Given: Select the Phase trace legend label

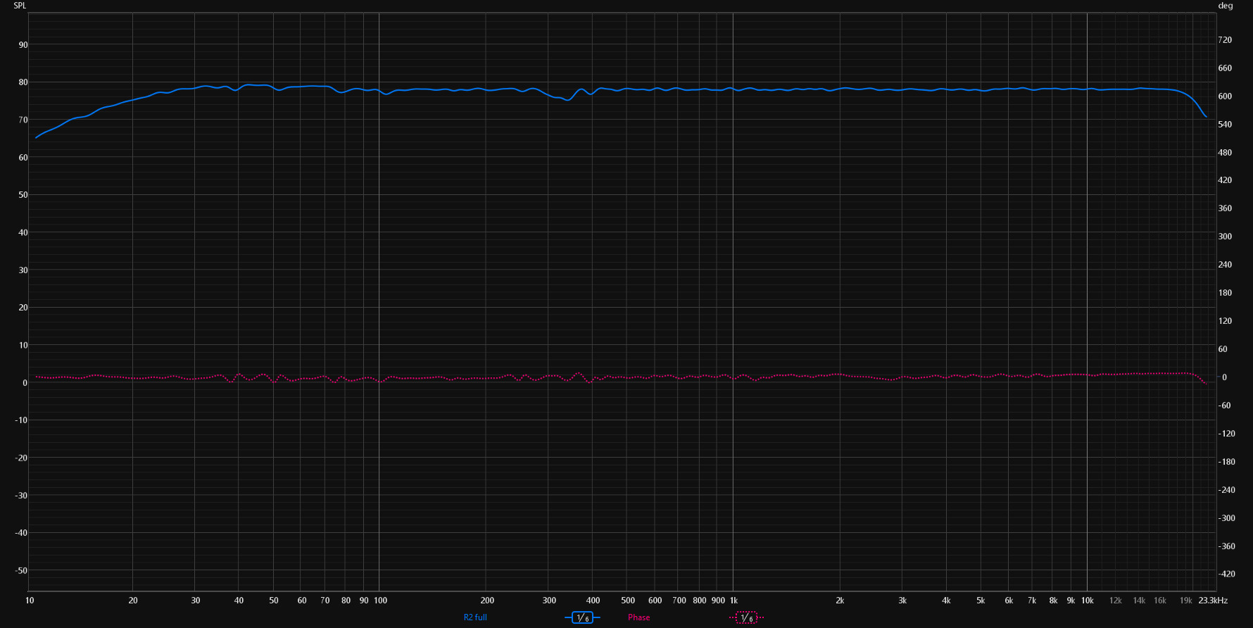Looking at the screenshot, I should pyautogui.click(x=639, y=617).
